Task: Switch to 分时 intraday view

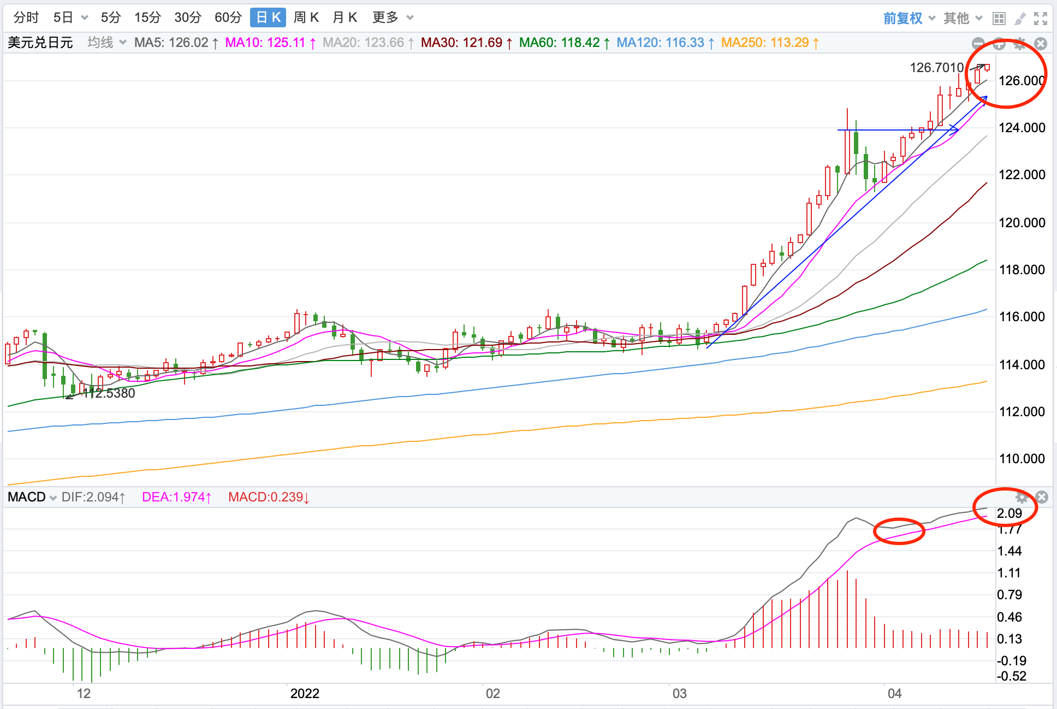Action: pos(26,17)
